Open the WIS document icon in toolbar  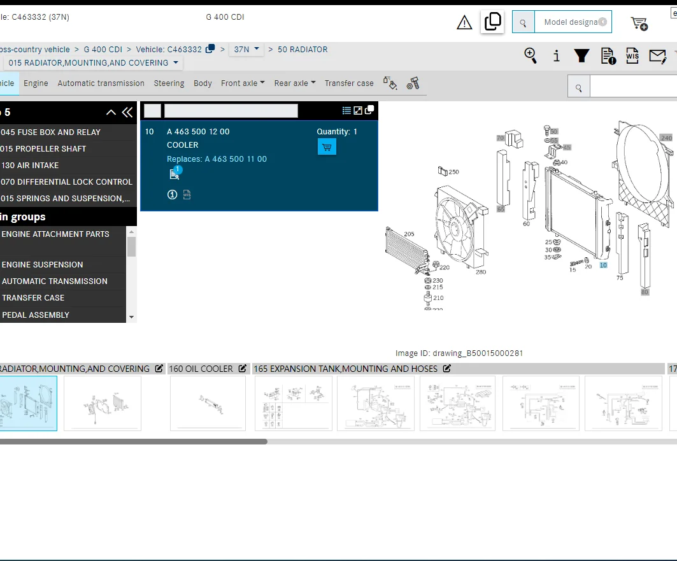pos(632,55)
